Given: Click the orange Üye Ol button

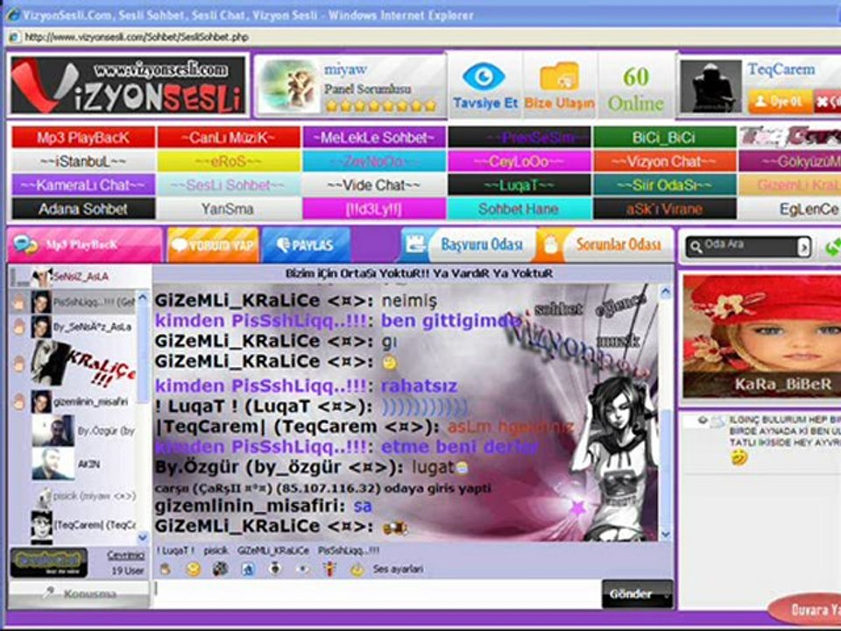Looking at the screenshot, I should pos(780,102).
